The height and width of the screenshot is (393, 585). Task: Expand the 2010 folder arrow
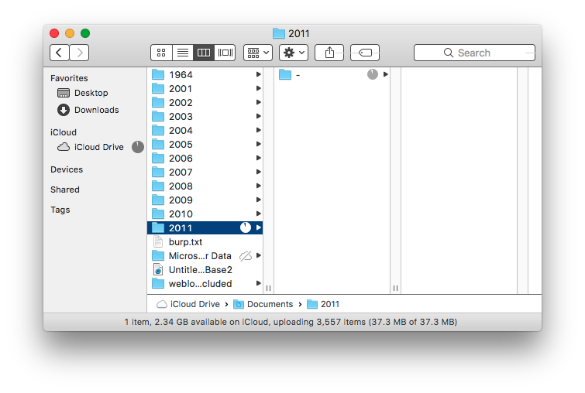tap(258, 214)
